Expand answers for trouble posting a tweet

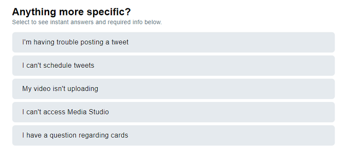[x=173, y=42]
